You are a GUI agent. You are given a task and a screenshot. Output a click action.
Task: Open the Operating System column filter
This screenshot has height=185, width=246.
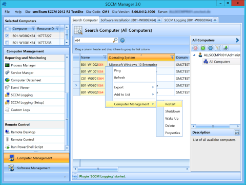[172, 57]
